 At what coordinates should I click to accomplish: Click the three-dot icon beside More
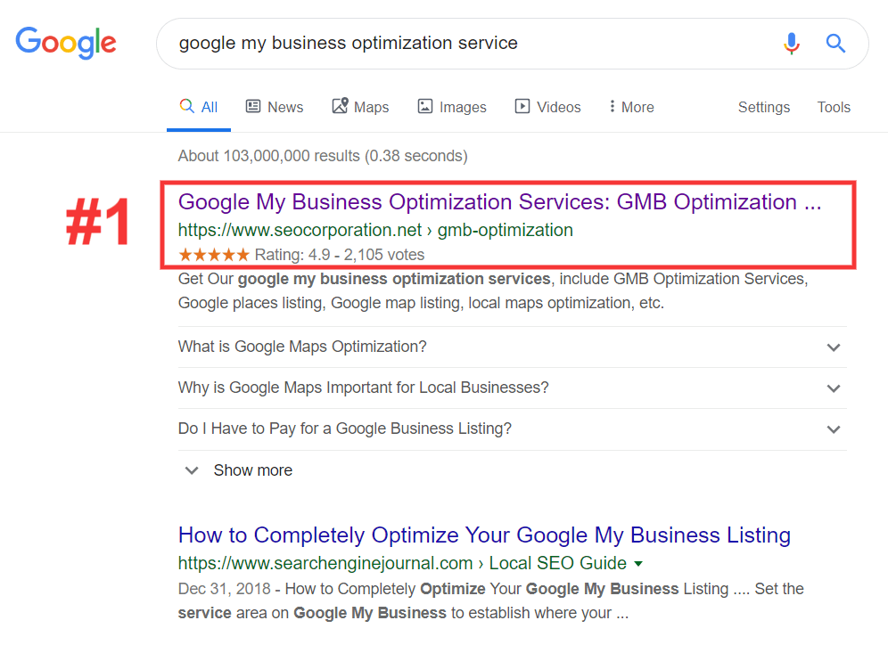click(612, 106)
